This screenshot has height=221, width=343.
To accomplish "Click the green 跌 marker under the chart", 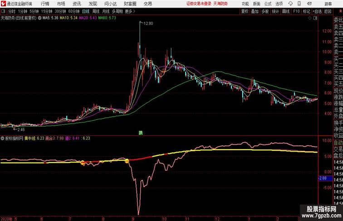I will click(x=141, y=133).
